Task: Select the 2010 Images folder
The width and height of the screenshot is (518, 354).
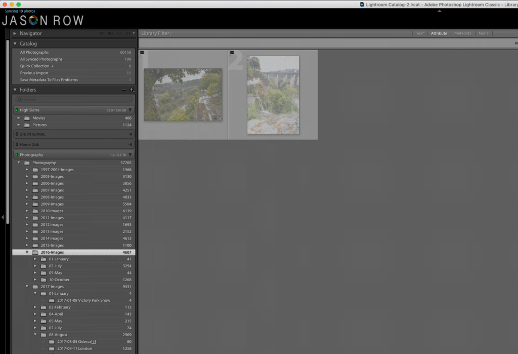Action: [x=74, y=211]
